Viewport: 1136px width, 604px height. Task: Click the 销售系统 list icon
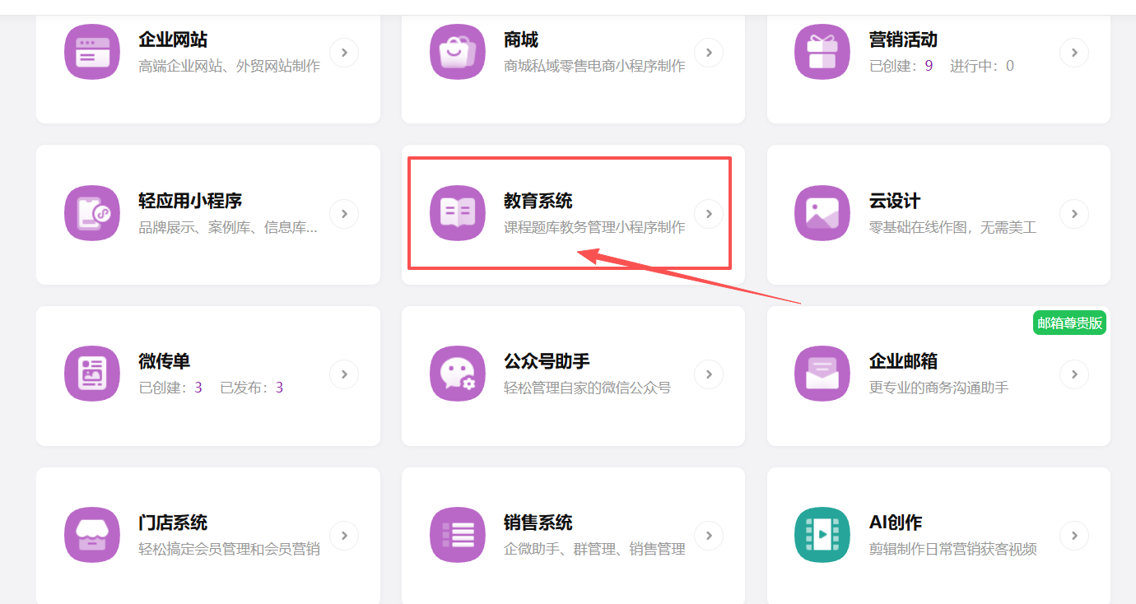point(457,535)
